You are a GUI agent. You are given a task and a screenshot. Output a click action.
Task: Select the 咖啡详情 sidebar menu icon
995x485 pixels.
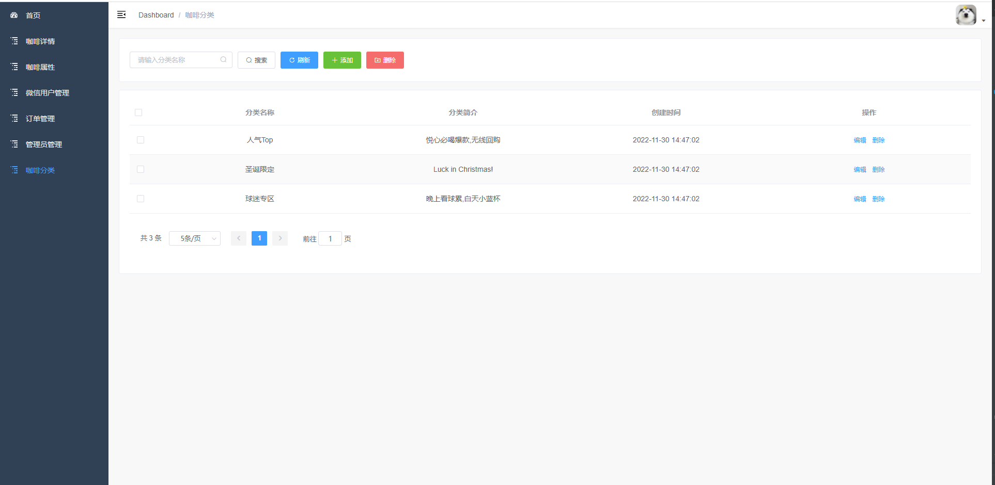click(x=13, y=41)
